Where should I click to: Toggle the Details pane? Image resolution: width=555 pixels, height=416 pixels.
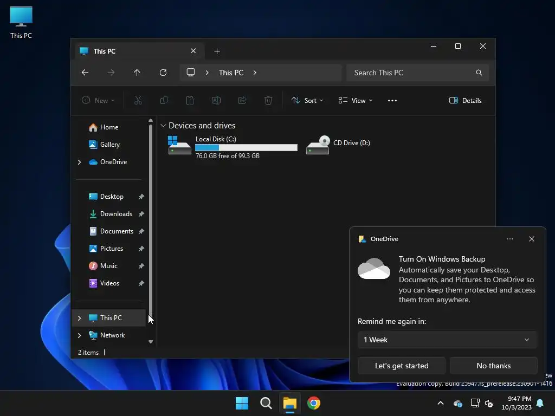coord(465,100)
